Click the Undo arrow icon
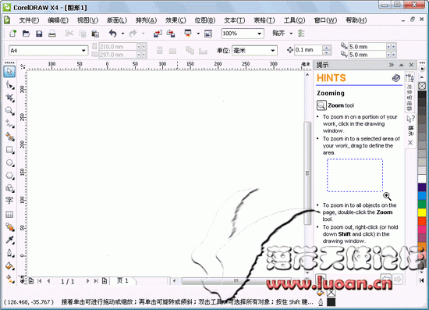 113,34
